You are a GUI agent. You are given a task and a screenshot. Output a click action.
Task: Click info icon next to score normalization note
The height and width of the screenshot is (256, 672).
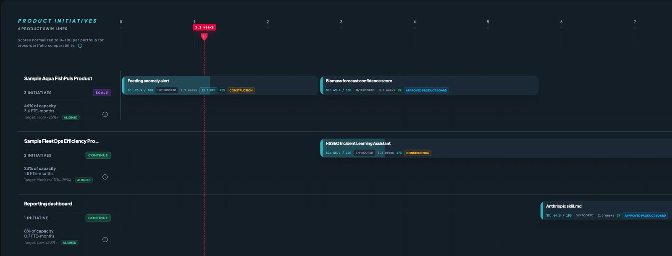click(80, 46)
